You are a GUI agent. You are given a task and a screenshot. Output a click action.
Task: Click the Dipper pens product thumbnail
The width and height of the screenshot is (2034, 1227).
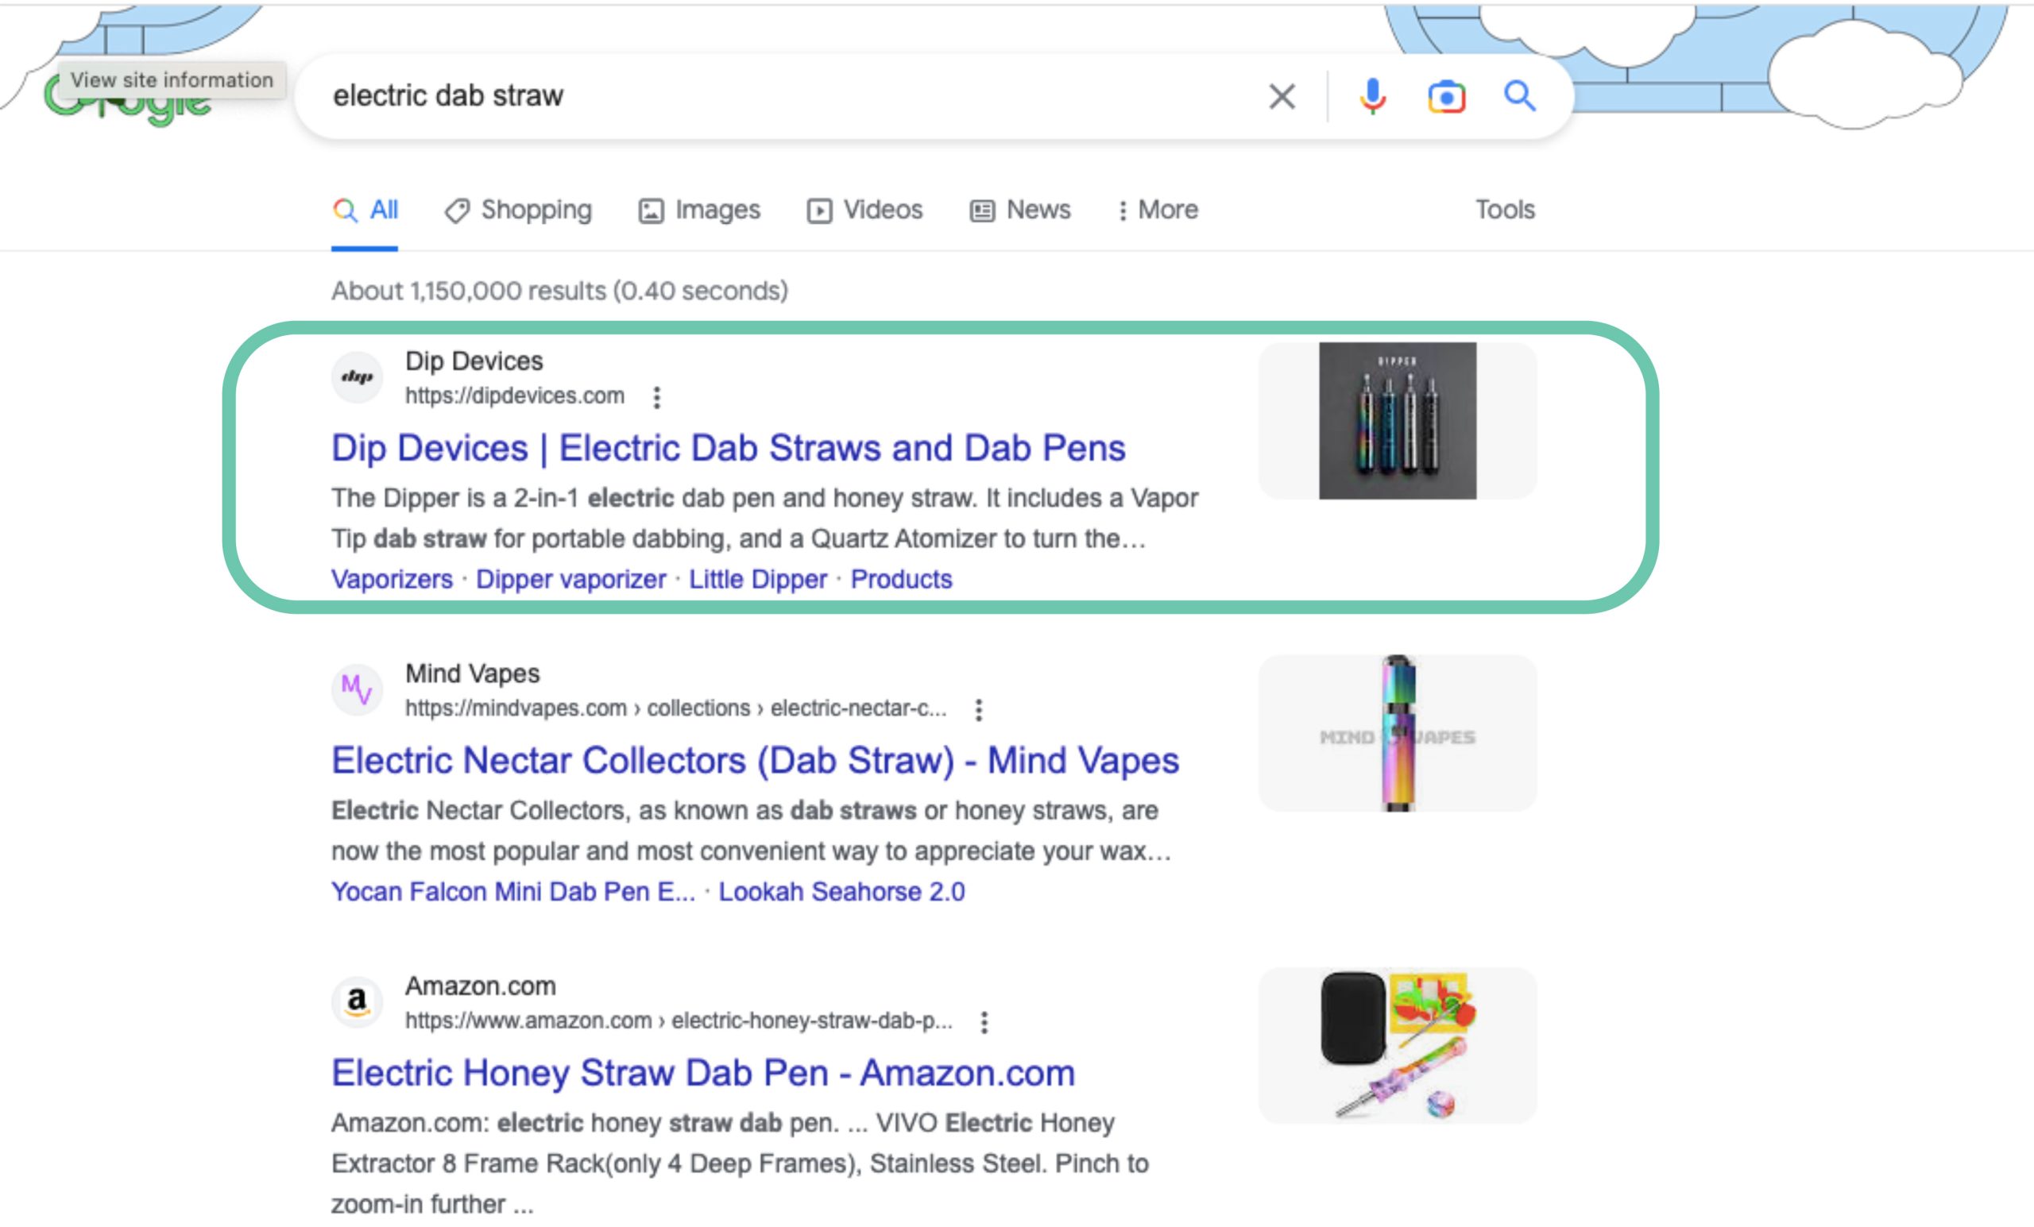(x=1397, y=421)
